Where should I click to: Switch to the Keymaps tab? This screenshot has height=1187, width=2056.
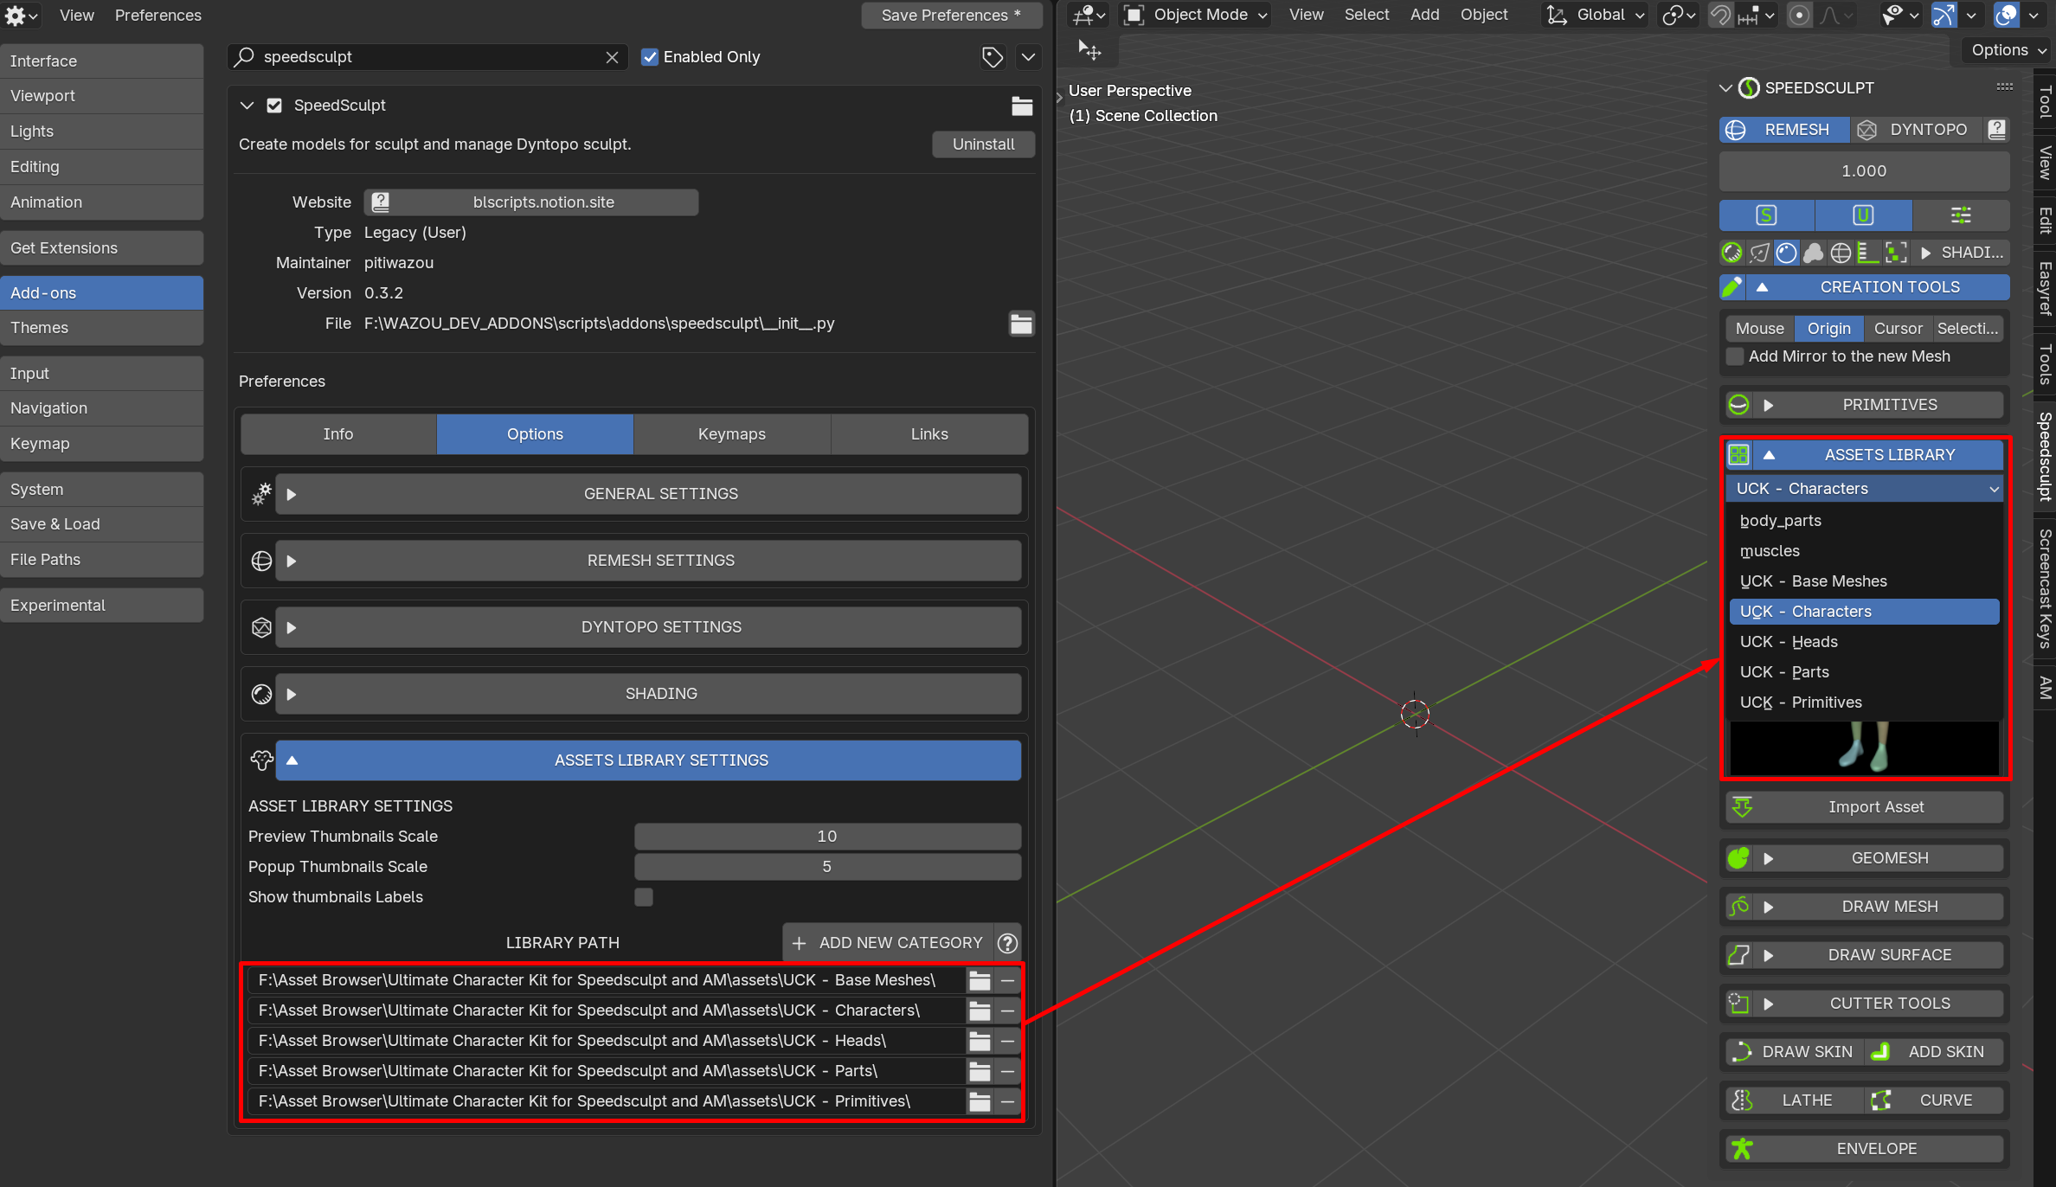732,434
